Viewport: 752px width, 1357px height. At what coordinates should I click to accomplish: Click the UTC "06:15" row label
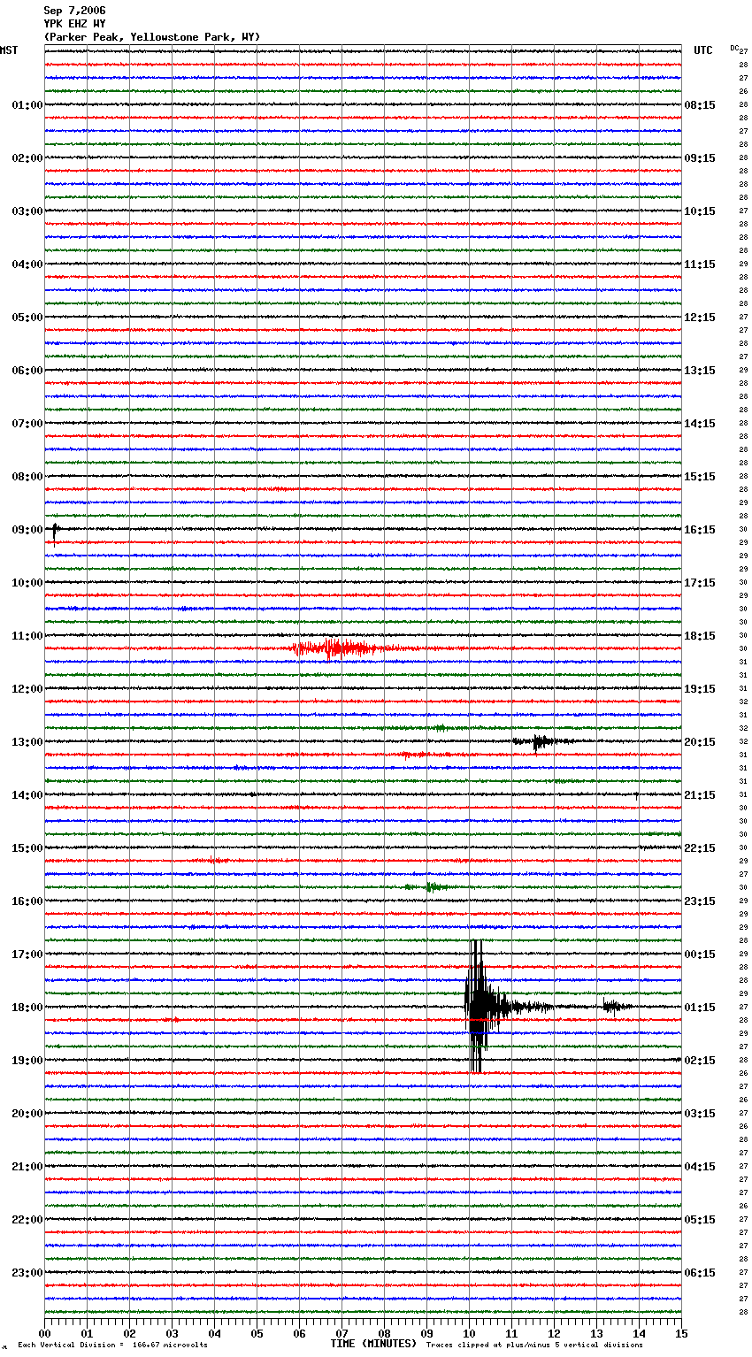[700, 1273]
